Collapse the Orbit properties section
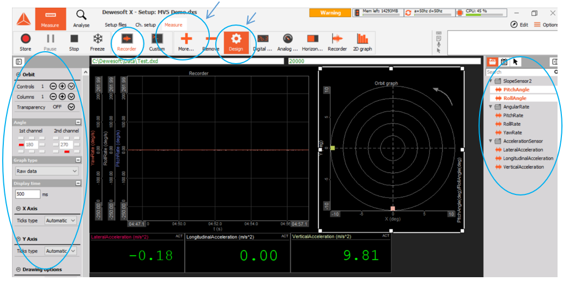Viewport: 563px width, 281px height. [19, 75]
